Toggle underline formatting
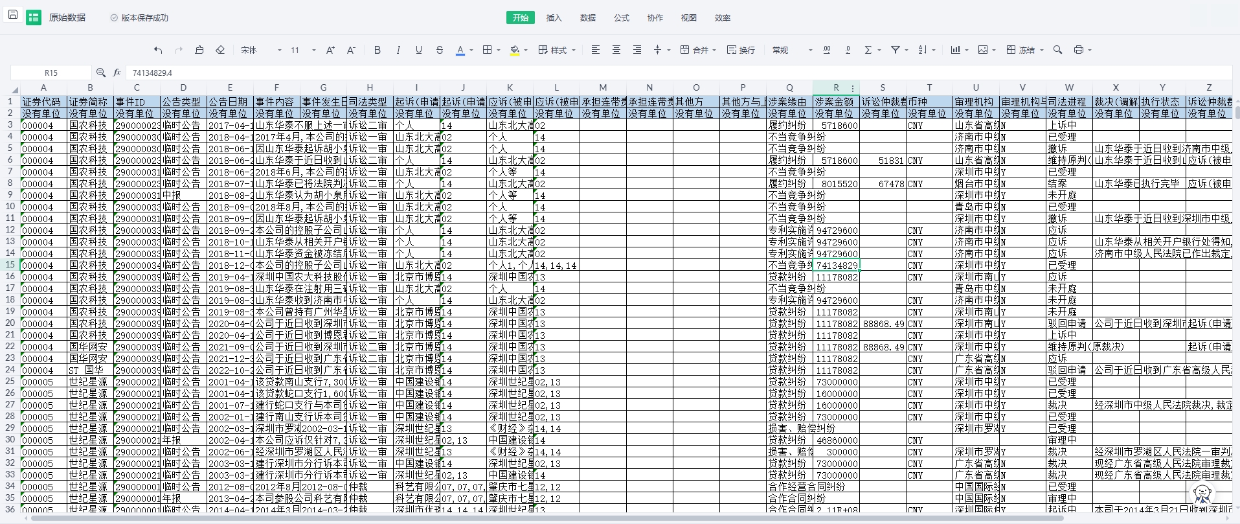The height and width of the screenshot is (524, 1240). click(x=419, y=50)
